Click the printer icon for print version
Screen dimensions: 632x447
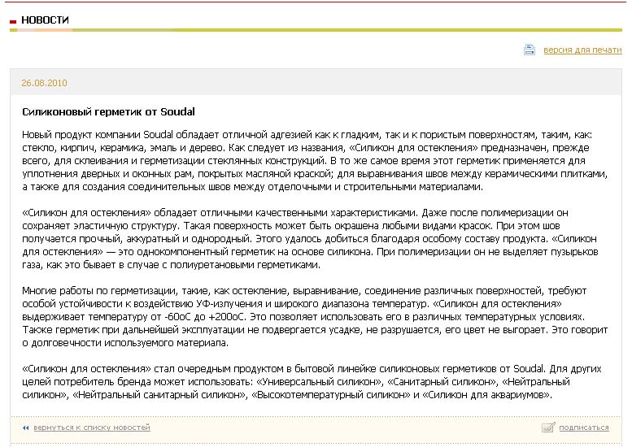point(530,50)
